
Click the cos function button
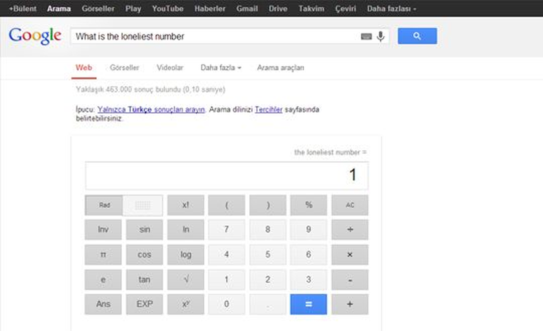(144, 255)
